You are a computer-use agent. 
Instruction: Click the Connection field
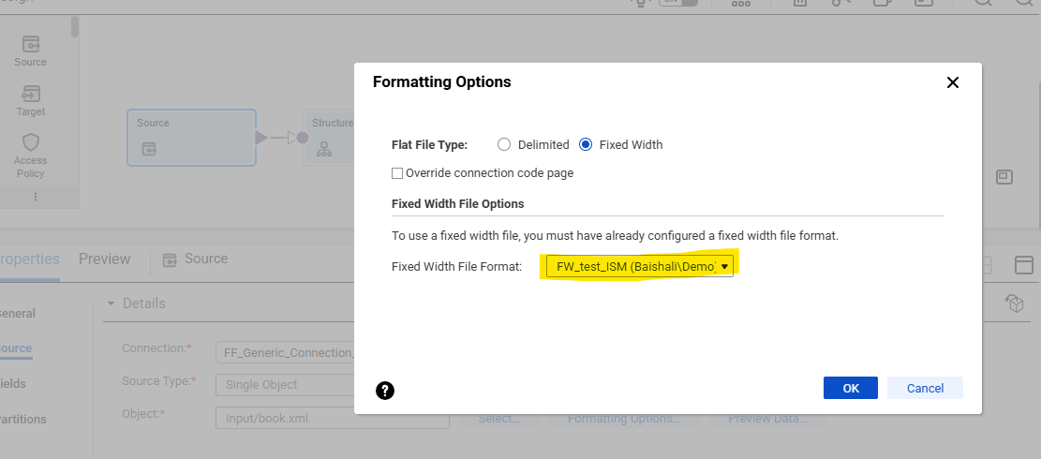tap(286, 352)
